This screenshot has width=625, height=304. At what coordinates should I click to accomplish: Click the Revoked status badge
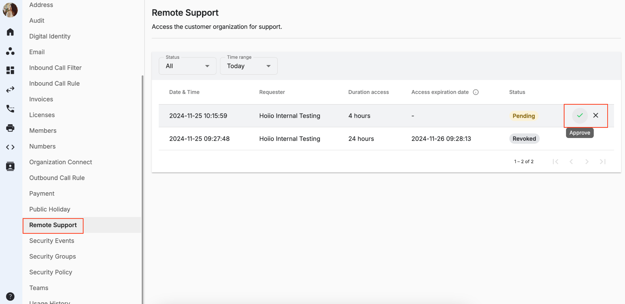click(524, 139)
